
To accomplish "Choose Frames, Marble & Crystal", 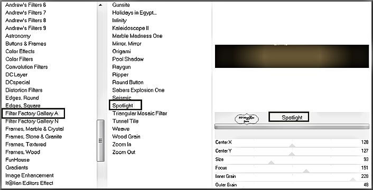I will click(34, 129).
